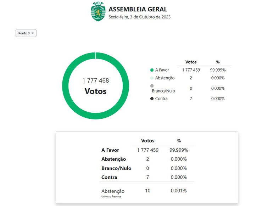
Task: Toggle the Contra legend label beside the chart
Action: 161,99
